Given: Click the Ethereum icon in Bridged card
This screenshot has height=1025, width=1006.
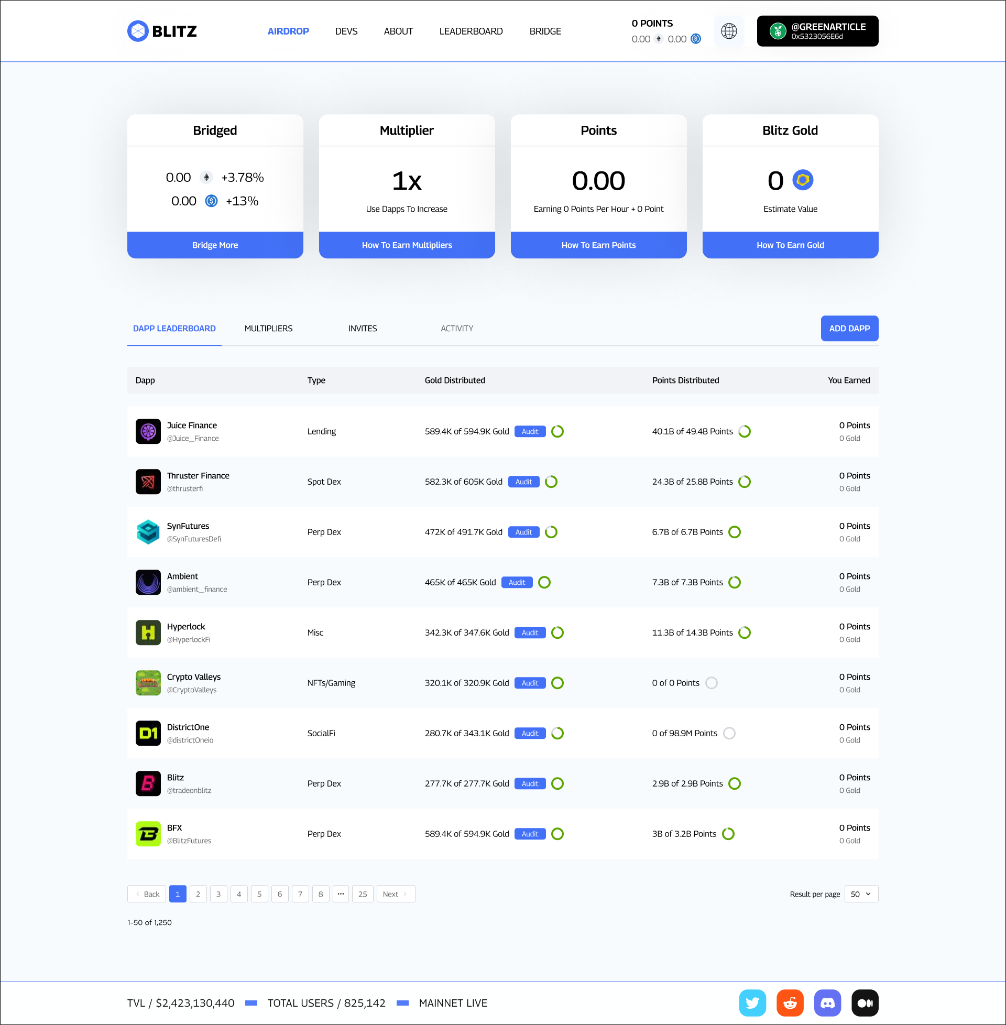Looking at the screenshot, I should pyautogui.click(x=206, y=178).
